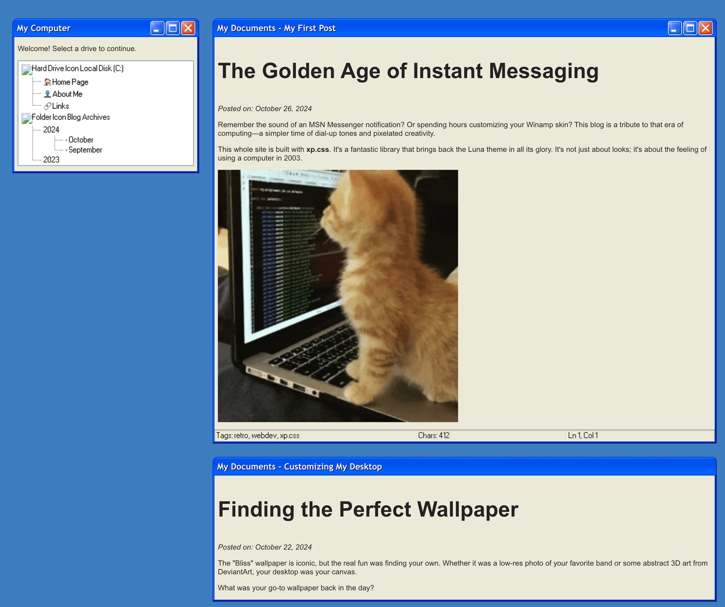The height and width of the screenshot is (607, 725).
Task: Minimize the My First Post window
Action: click(674, 28)
